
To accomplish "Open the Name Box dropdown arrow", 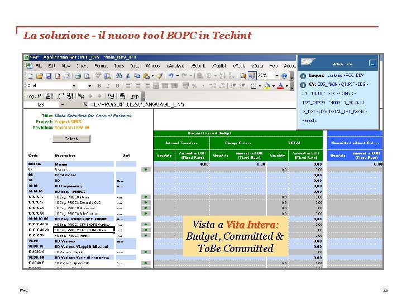I will tap(63, 104).
